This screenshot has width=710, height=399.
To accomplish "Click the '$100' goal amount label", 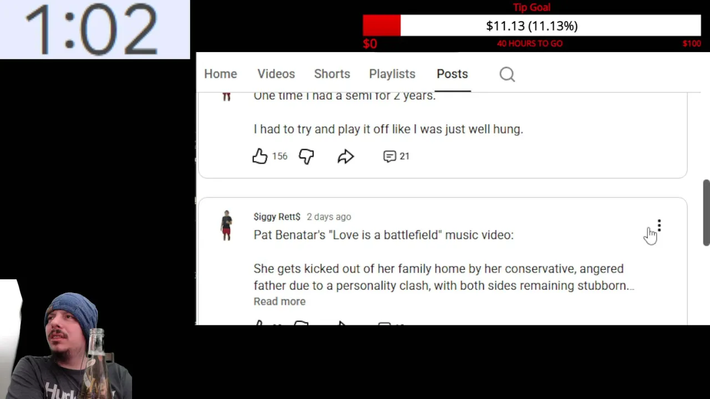I will 692,43.
